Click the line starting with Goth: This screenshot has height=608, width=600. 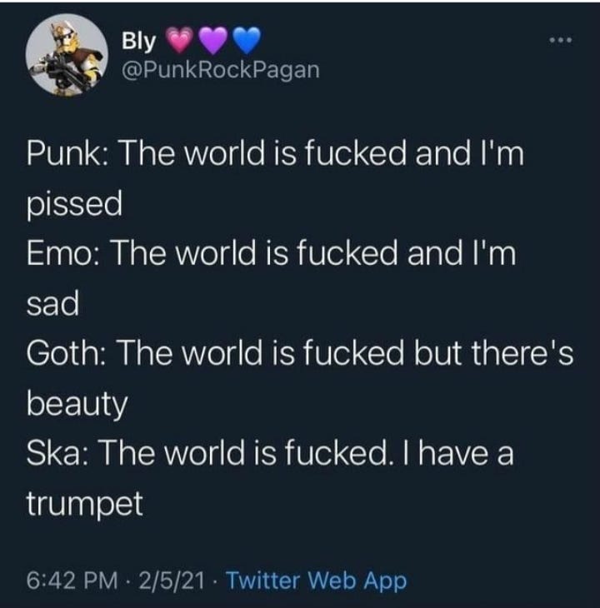(x=300, y=353)
